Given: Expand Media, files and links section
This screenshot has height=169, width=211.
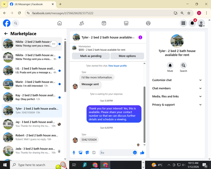Looking at the screenshot, I should pos(177,96).
